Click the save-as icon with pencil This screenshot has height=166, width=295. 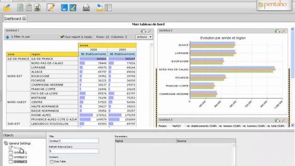tap(73, 8)
